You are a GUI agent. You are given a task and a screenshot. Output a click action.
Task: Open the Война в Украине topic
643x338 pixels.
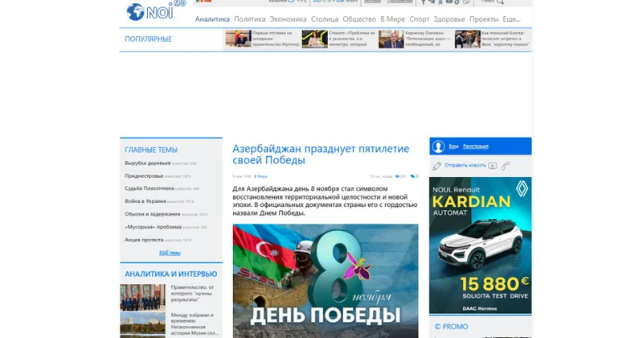145,201
